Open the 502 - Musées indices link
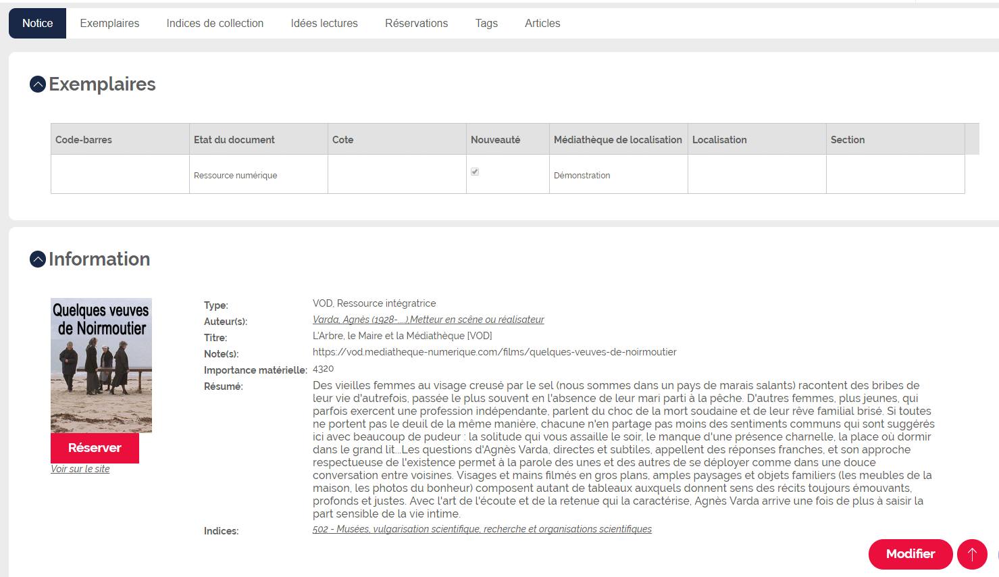 pos(482,529)
